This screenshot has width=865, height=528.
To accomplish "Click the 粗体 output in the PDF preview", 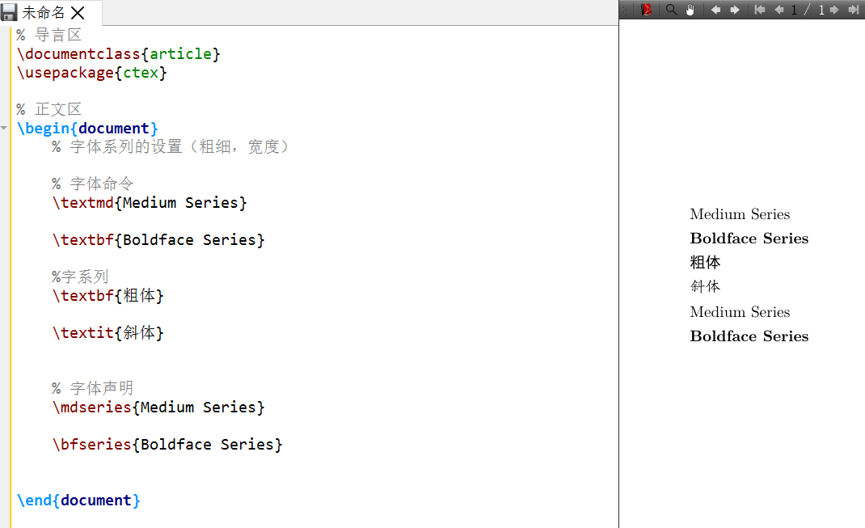I will [x=705, y=262].
